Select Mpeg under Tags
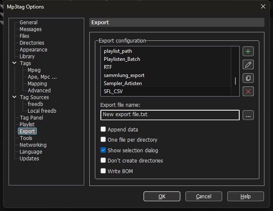This screenshot has height=211, width=273. pos(34,70)
